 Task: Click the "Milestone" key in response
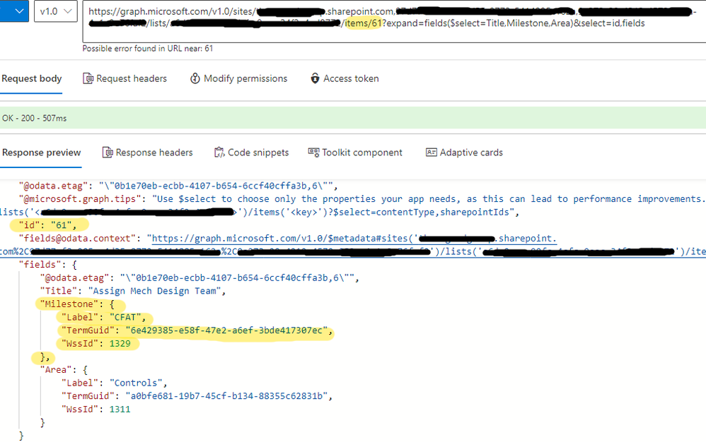pos(69,304)
